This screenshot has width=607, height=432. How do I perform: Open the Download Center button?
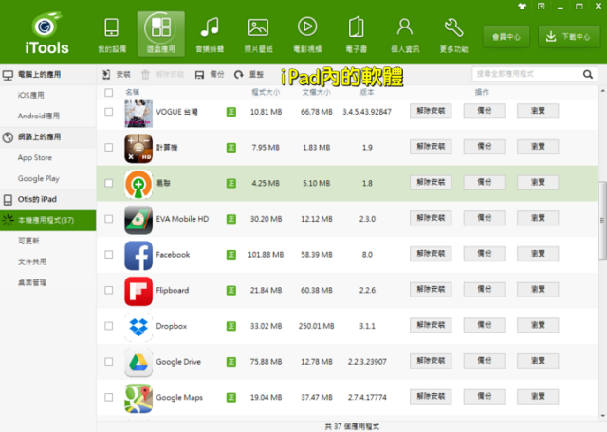569,37
